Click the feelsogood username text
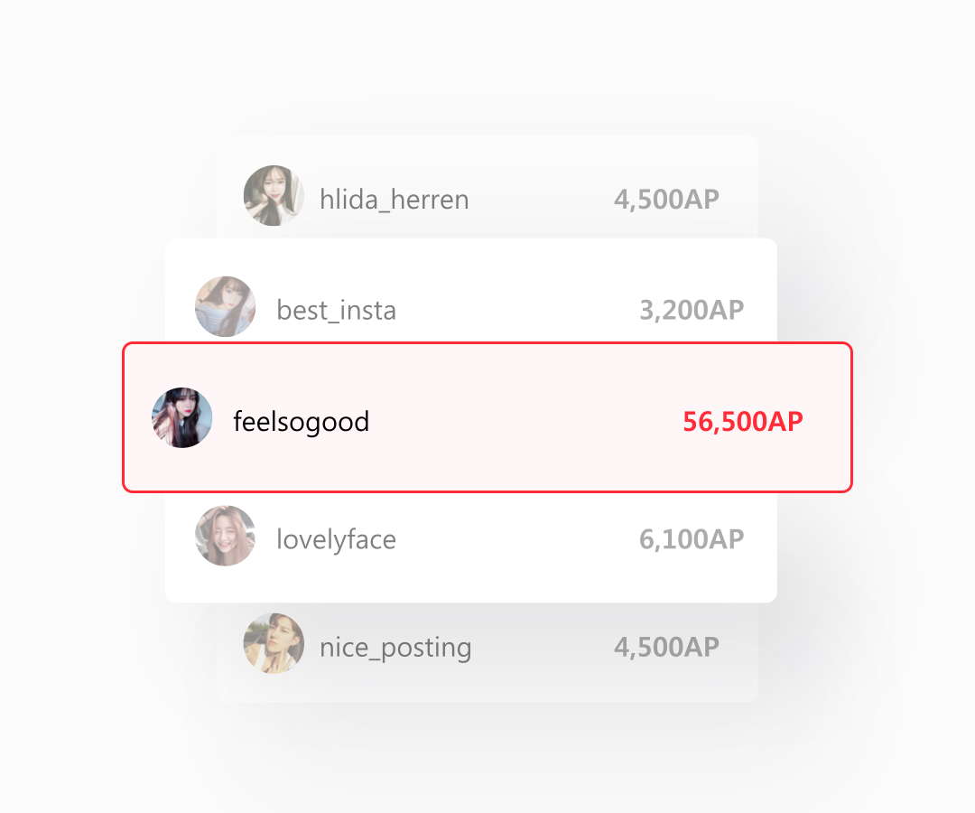This screenshot has height=813, width=975. pyautogui.click(x=301, y=423)
